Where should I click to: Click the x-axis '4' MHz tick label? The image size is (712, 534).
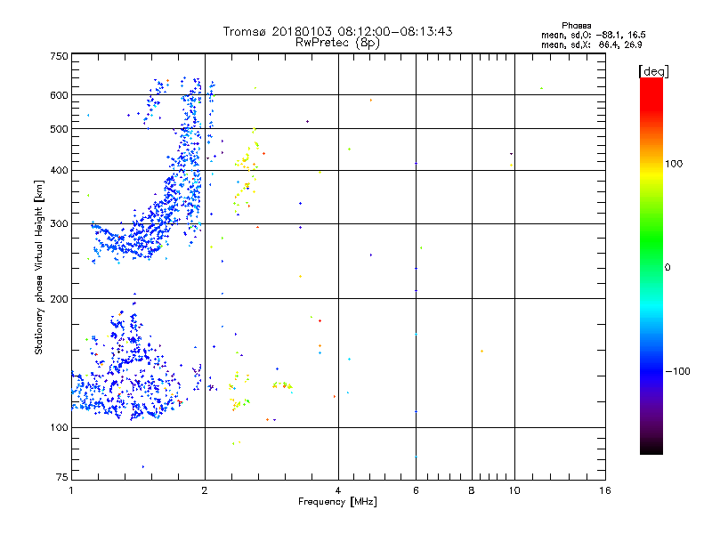point(338,490)
